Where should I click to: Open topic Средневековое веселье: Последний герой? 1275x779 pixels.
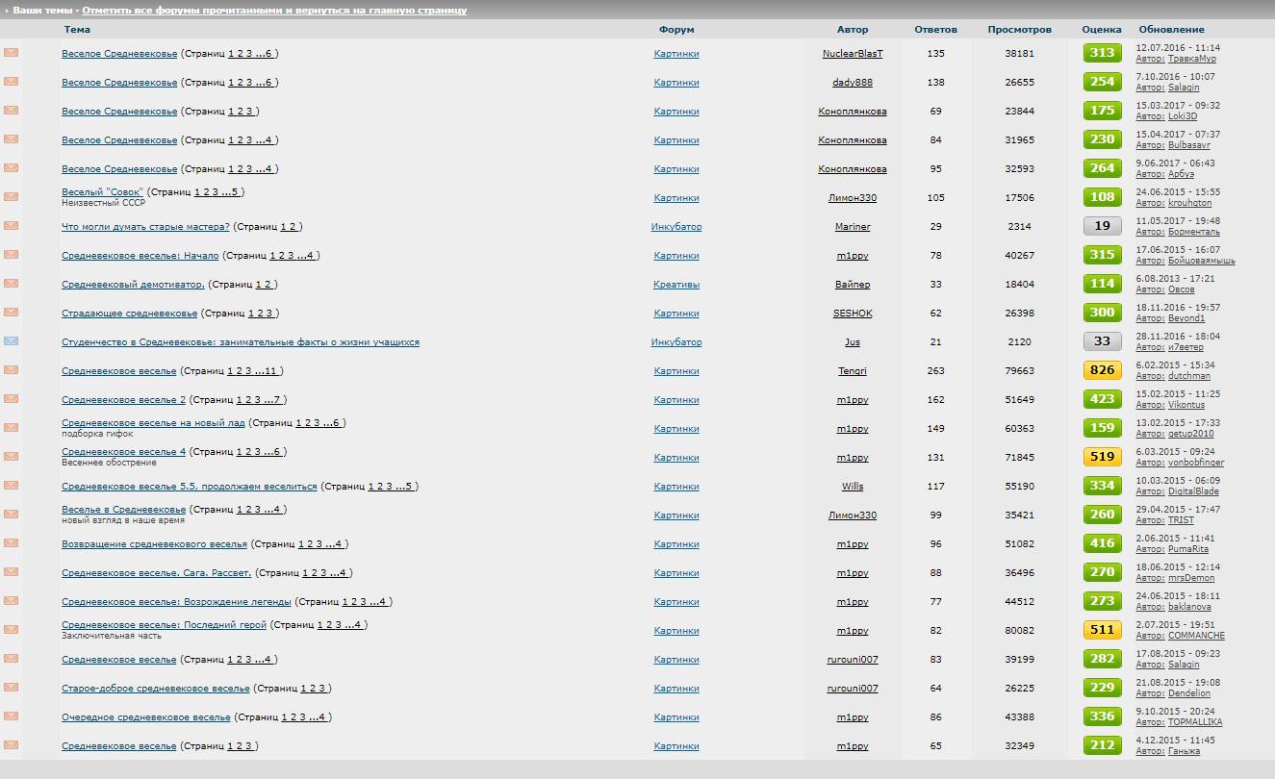164,625
